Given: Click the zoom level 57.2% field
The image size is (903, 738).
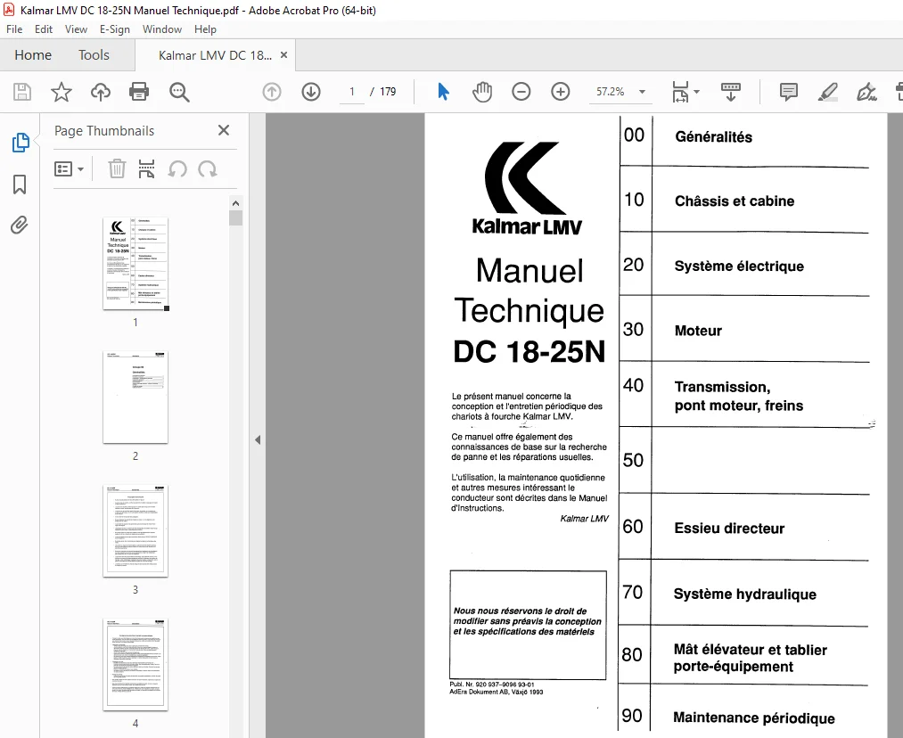Looking at the screenshot, I should [611, 92].
